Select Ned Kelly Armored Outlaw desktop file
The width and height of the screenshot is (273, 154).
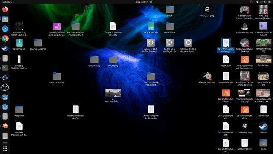point(263,12)
